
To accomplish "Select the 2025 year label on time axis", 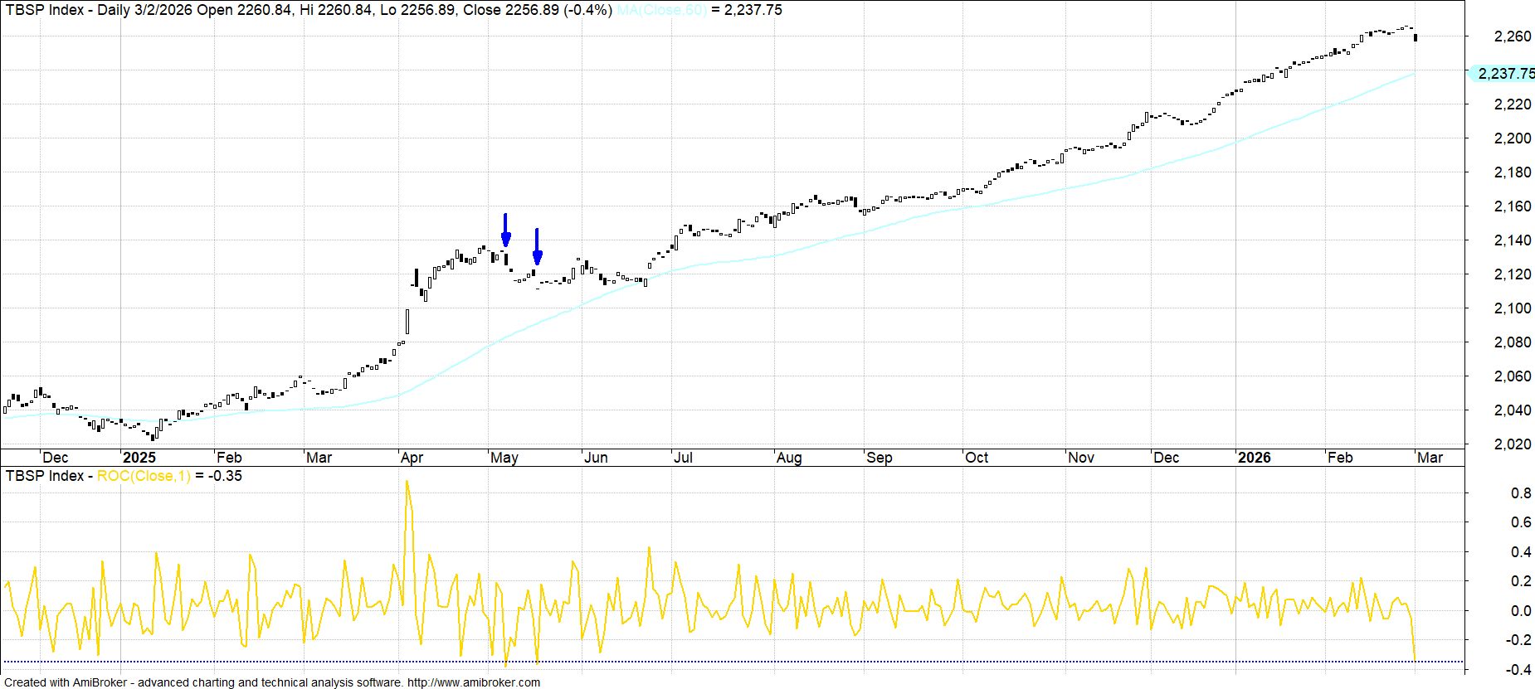I will click(x=139, y=458).
